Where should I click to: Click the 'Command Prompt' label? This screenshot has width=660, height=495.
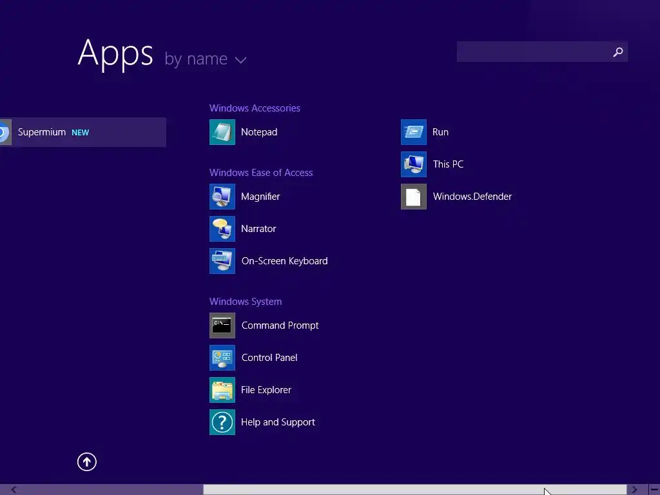tap(280, 325)
